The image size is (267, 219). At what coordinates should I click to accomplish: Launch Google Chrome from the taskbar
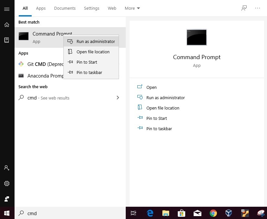[213, 213]
